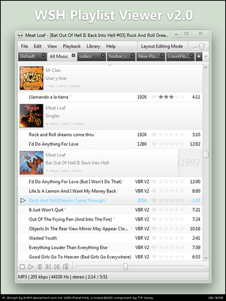Screen dimensions: 226x301
Task: Close the Default playlist tab
Action: tap(43, 55)
